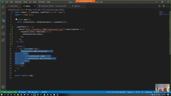The height and width of the screenshot is (96, 171).
Task: Open the View menu
Action: (x=25, y=2)
